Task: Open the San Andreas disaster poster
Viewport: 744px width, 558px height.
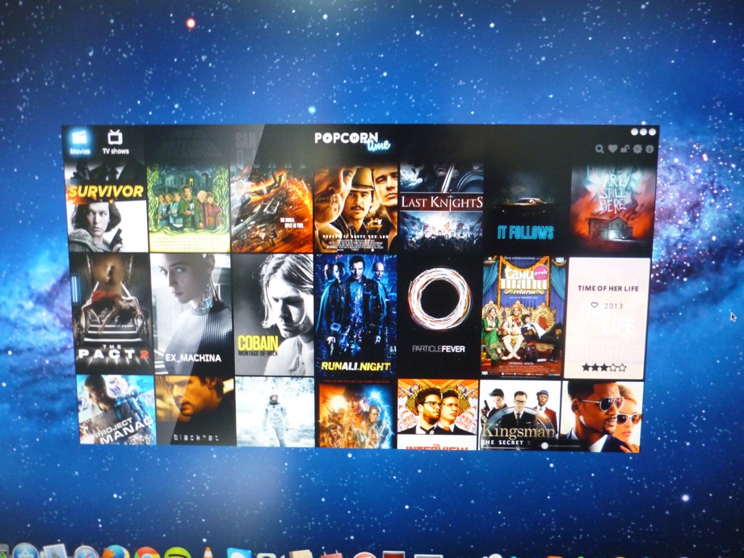Action: 271,208
